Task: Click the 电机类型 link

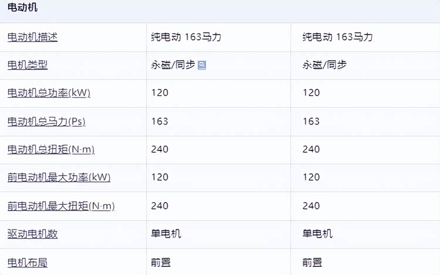Action: (27, 65)
